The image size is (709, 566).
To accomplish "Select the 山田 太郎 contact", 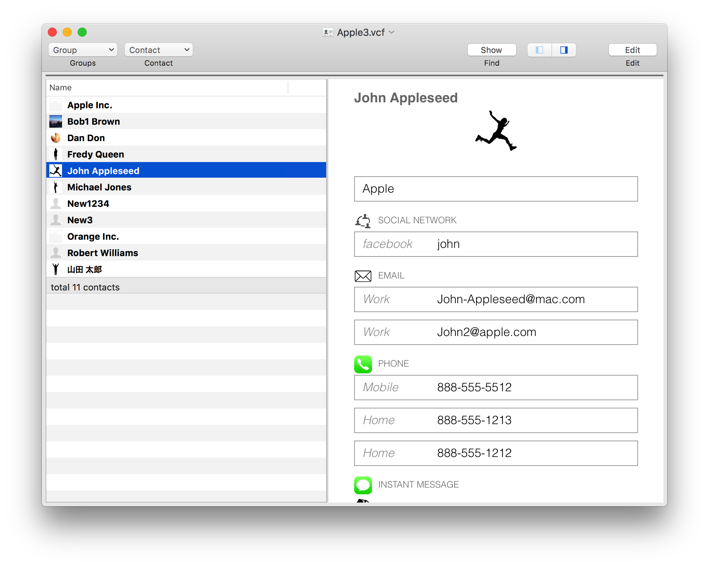I will (x=186, y=269).
